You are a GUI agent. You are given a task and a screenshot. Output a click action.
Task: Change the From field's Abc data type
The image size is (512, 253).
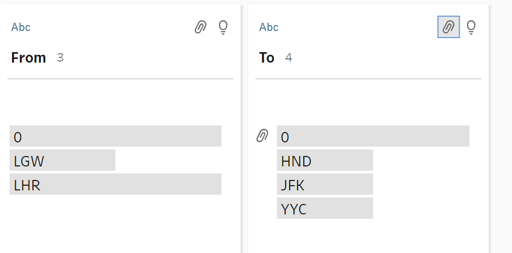click(x=21, y=27)
